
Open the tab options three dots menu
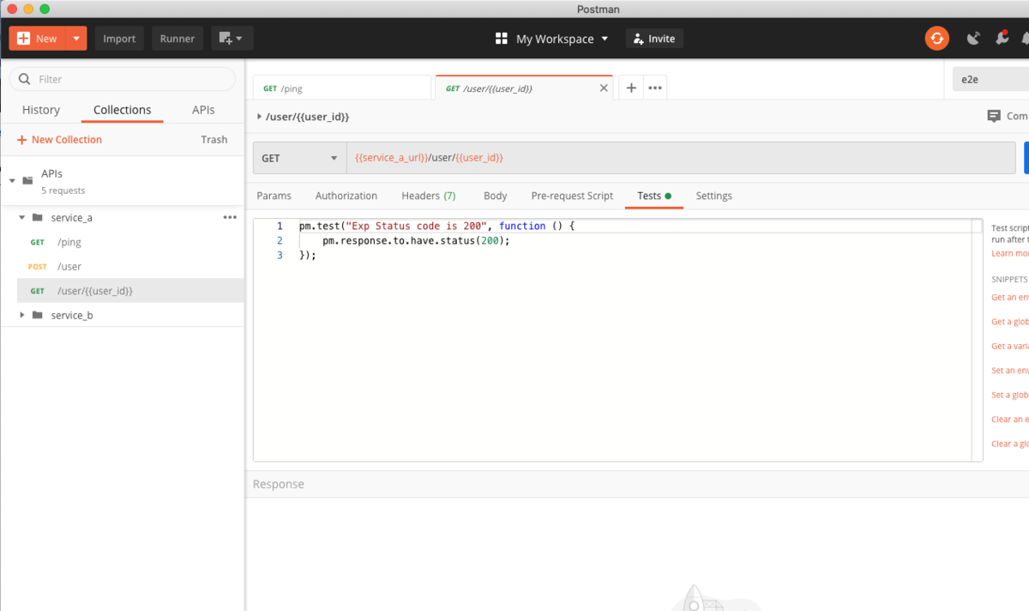tap(655, 88)
